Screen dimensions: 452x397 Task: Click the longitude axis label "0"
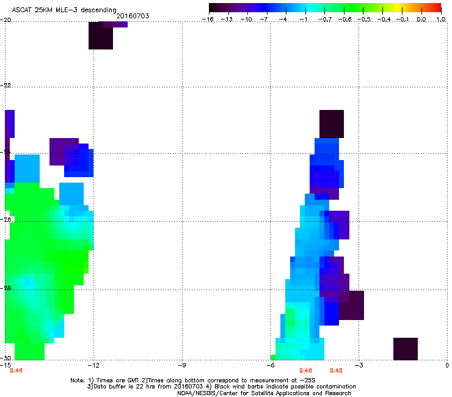click(447, 365)
